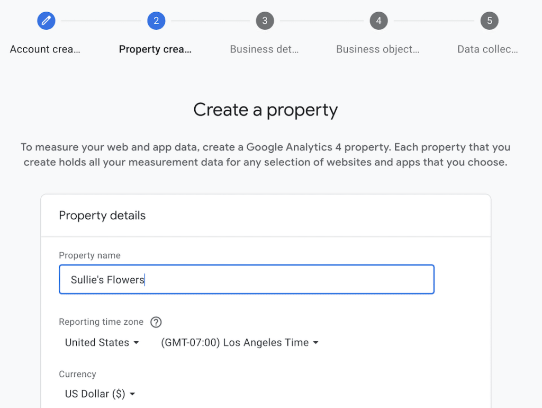
Task: Click the Property creation step label
Action: (155, 49)
